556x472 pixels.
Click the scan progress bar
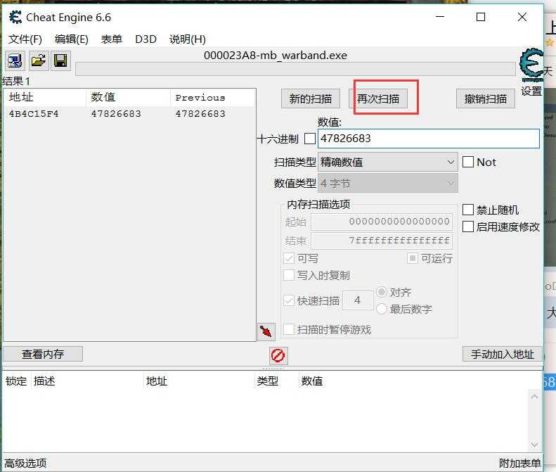pos(295,69)
